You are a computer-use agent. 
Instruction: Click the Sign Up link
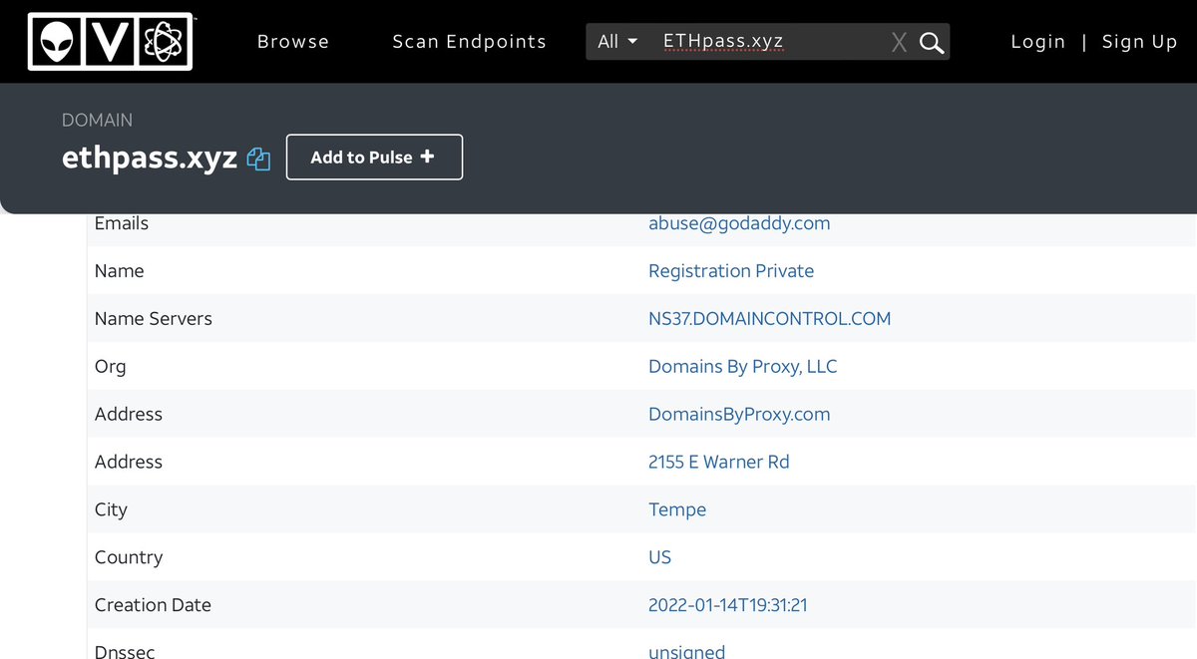click(x=1139, y=42)
